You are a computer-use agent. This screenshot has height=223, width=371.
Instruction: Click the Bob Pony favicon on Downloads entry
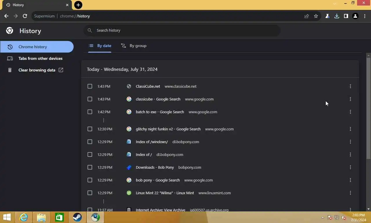(129, 167)
